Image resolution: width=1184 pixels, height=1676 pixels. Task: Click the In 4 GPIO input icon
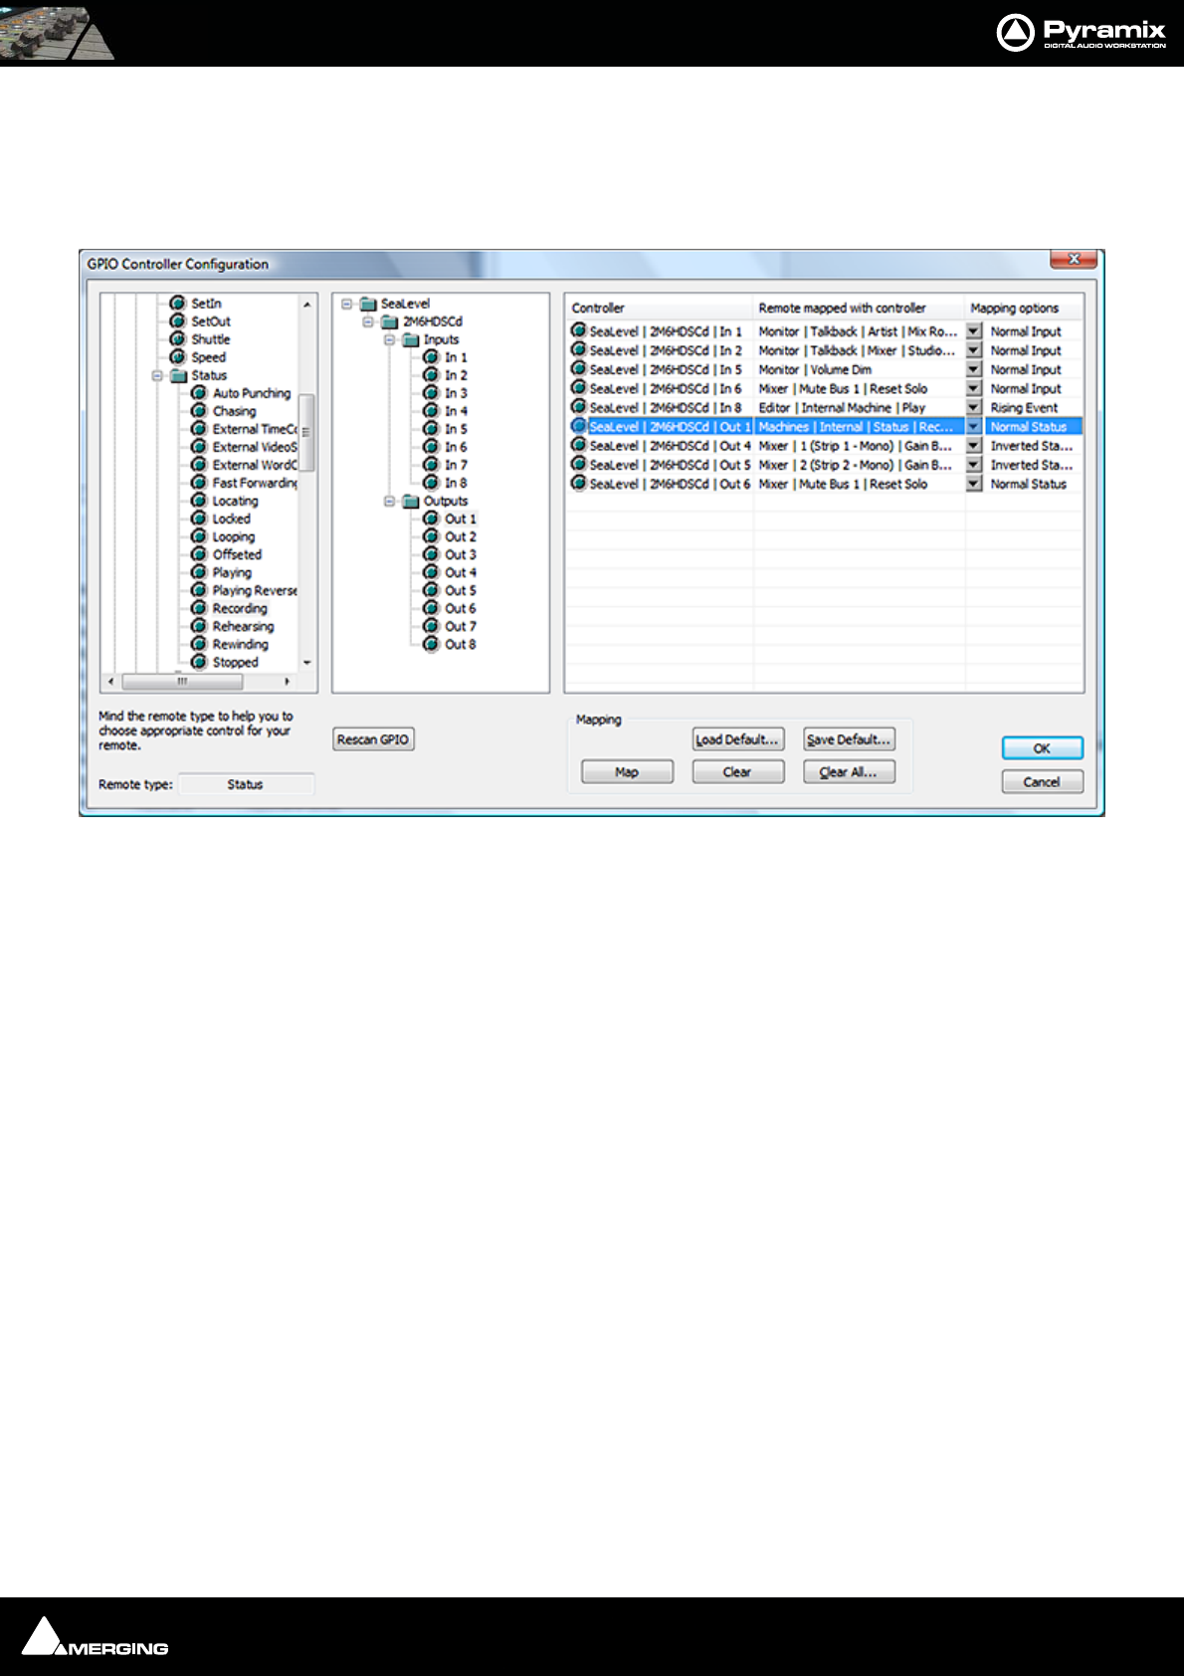click(431, 410)
